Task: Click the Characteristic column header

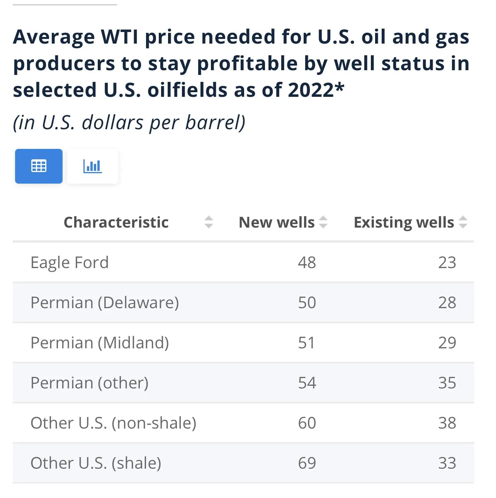Action: (x=116, y=222)
